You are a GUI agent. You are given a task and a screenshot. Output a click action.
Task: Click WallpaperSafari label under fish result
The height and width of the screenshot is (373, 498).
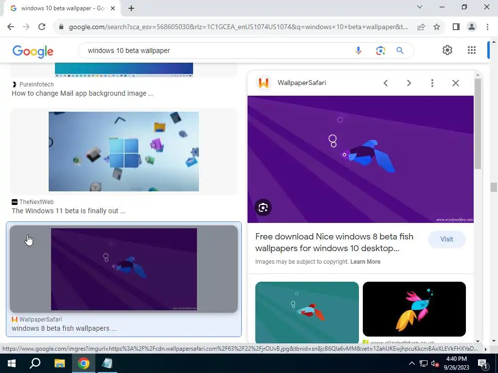41,320
